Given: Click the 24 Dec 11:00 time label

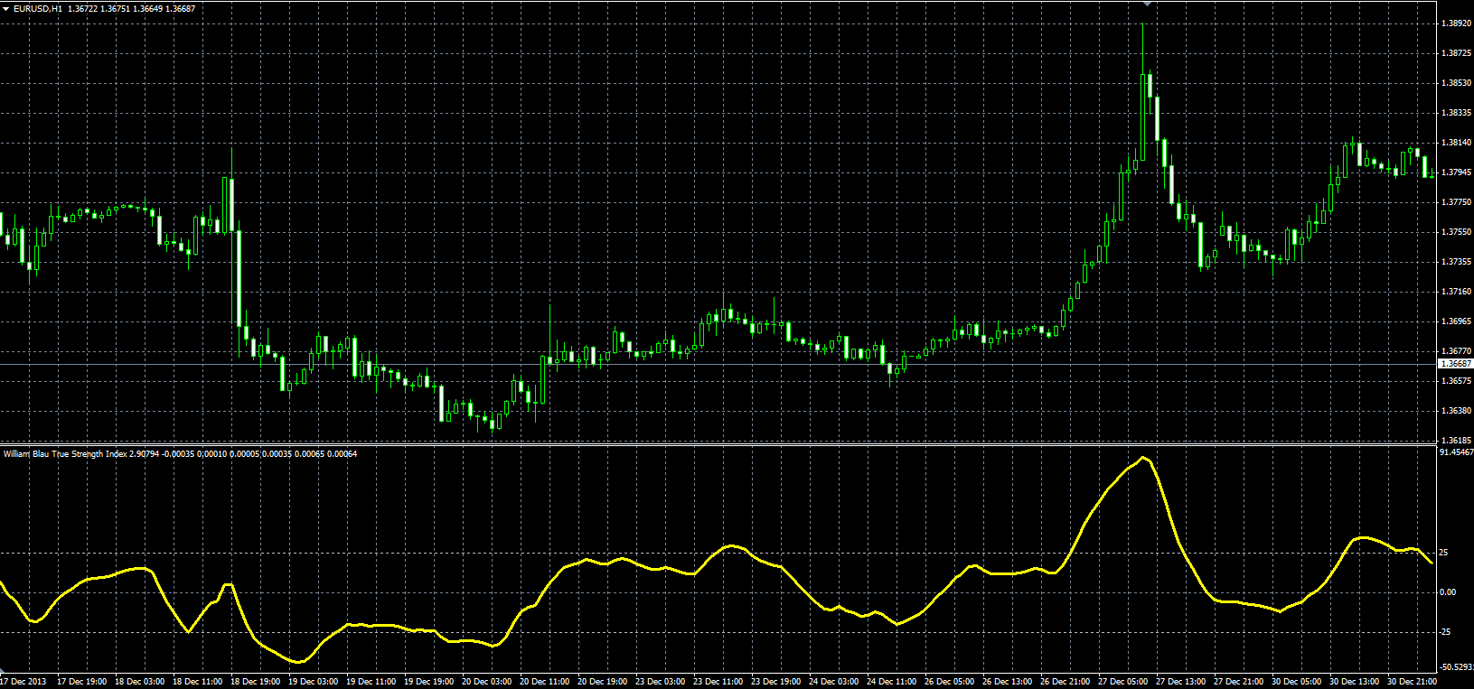Looking at the screenshot, I should (x=892, y=681).
